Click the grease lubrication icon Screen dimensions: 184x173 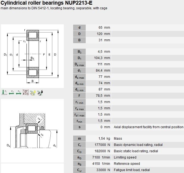pos(40,93)
